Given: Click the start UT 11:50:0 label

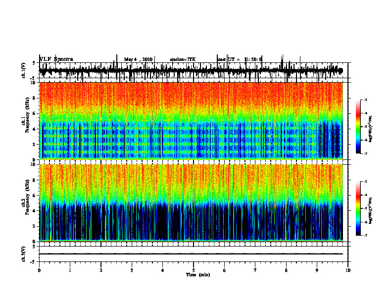Looking at the screenshot, I should (240, 59).
